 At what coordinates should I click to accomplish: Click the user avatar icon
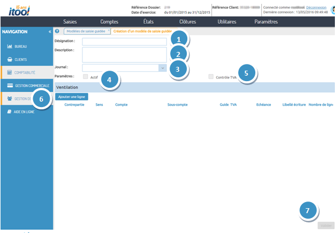(x=333, y=10)
